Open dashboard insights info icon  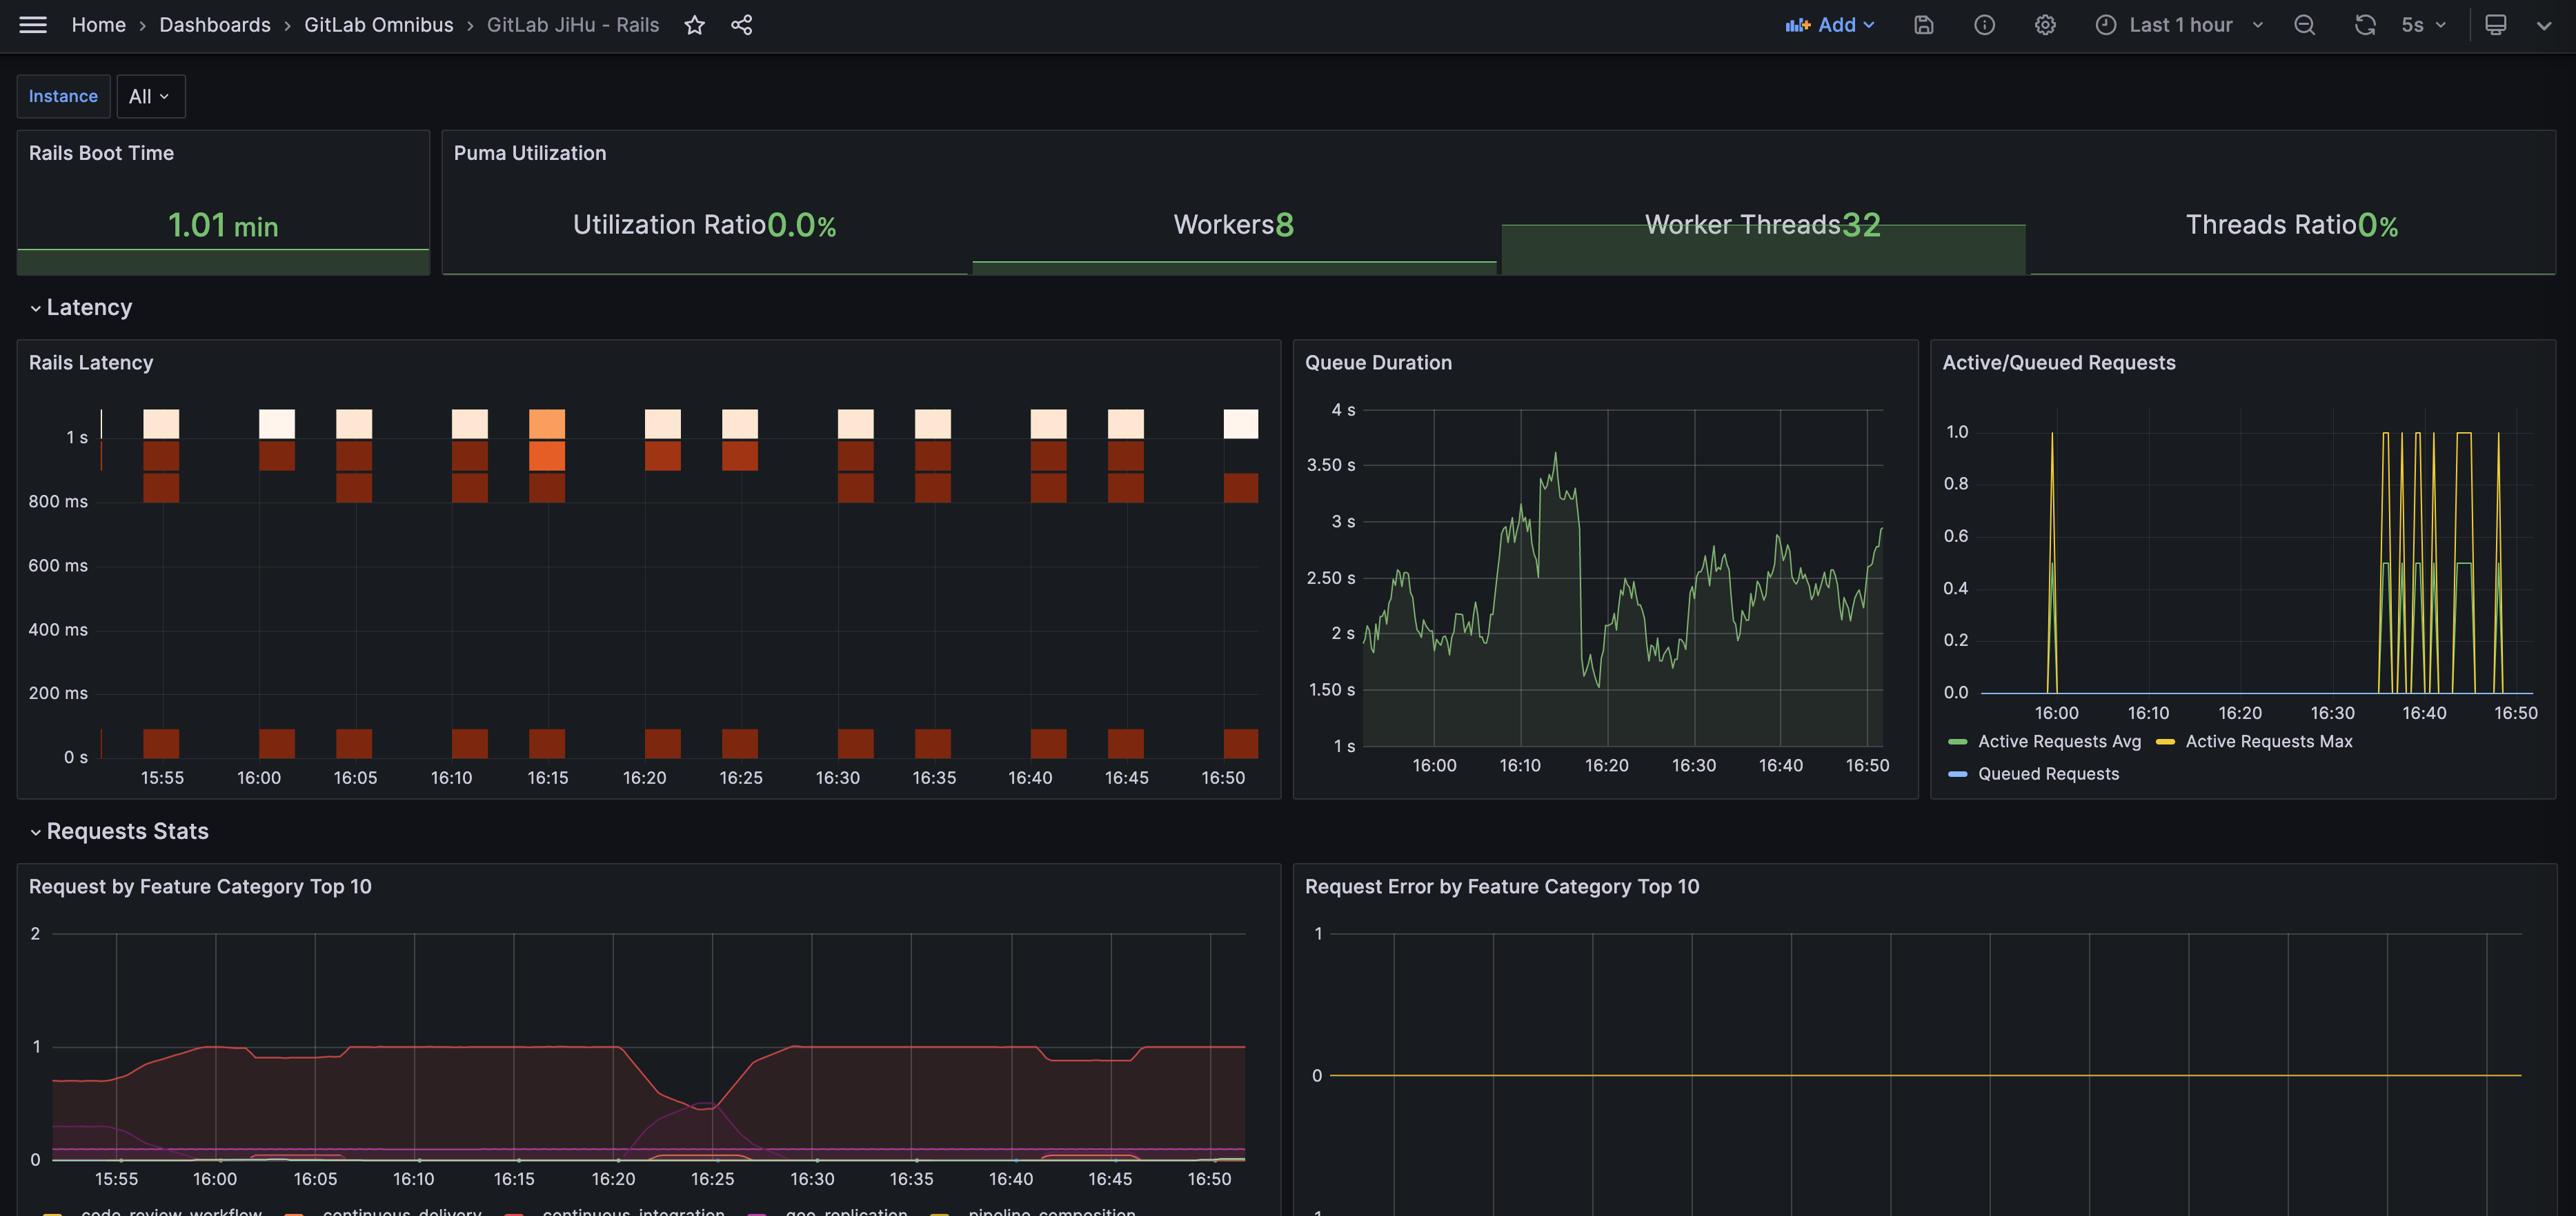tap(1984, 25)
